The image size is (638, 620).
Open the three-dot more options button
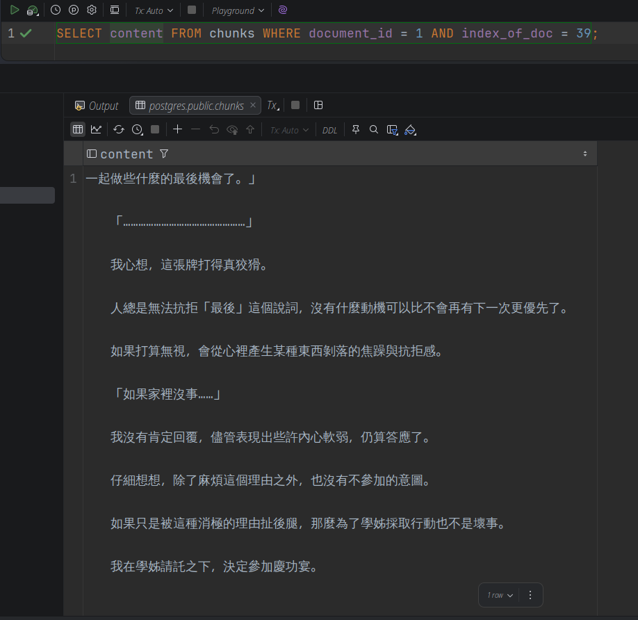point(530,595)
